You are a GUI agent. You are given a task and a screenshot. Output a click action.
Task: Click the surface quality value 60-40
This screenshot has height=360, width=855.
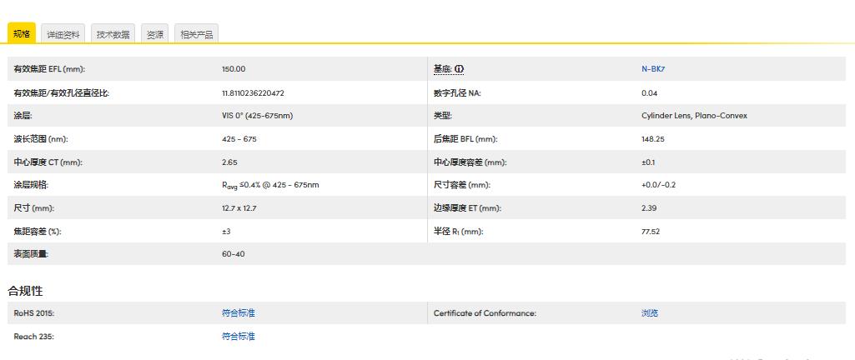234,253
